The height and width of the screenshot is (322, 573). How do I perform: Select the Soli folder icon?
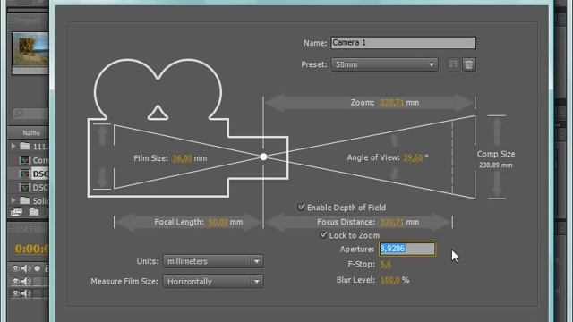coord(25,200)
